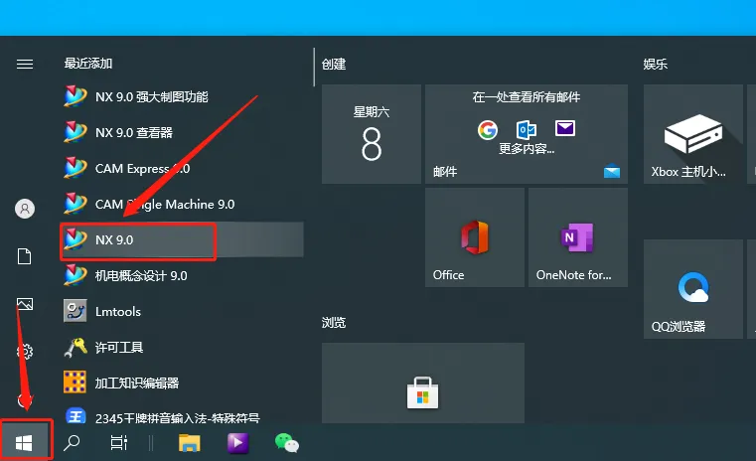Open the Settings gear icon
756x461 pixels.
[x=25, y=352]
